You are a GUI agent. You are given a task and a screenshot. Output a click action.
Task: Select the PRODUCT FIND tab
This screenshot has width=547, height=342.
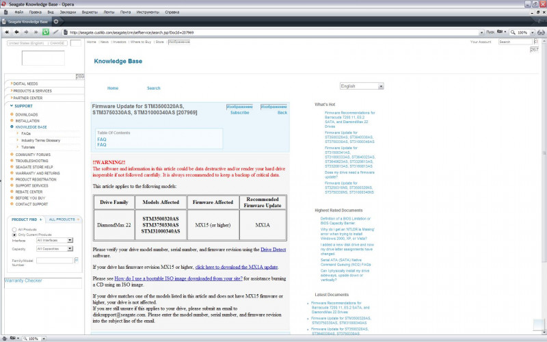click(x=26, y=220)
